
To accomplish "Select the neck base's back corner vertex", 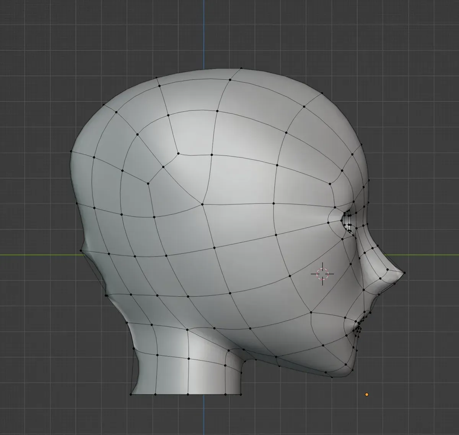I will pos(131,394).
